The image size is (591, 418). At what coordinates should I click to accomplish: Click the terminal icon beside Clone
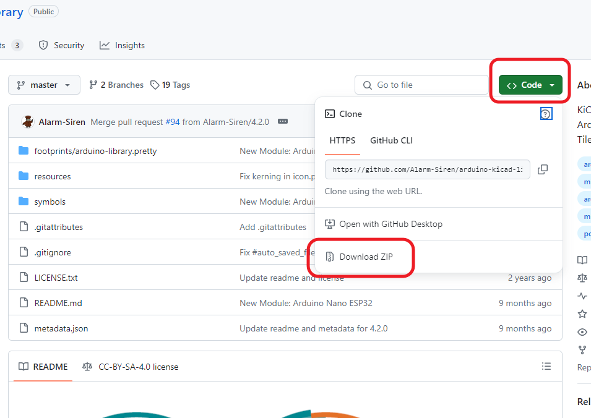330,114
